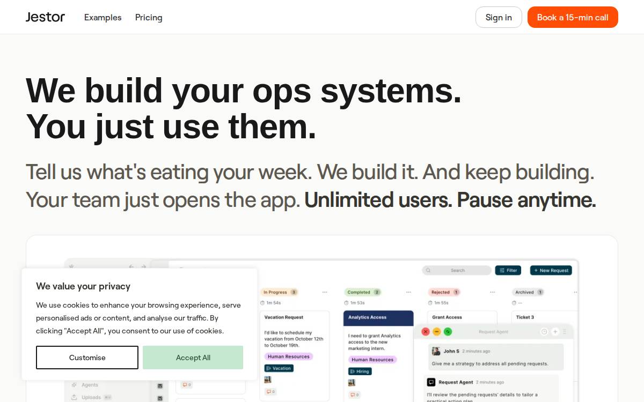Click New Request button in preview

click(x=551, y=271)
